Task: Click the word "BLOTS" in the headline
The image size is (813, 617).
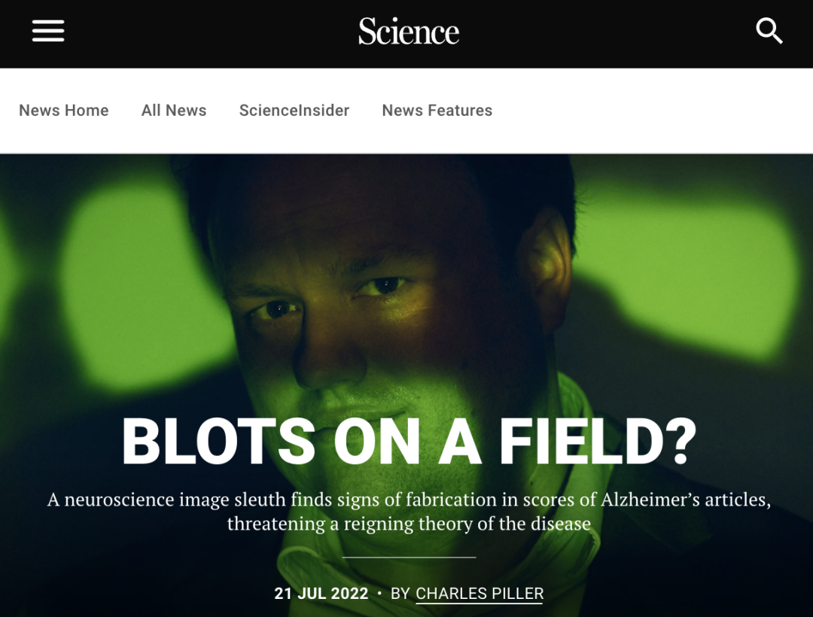Action: (x=218, y=441)
